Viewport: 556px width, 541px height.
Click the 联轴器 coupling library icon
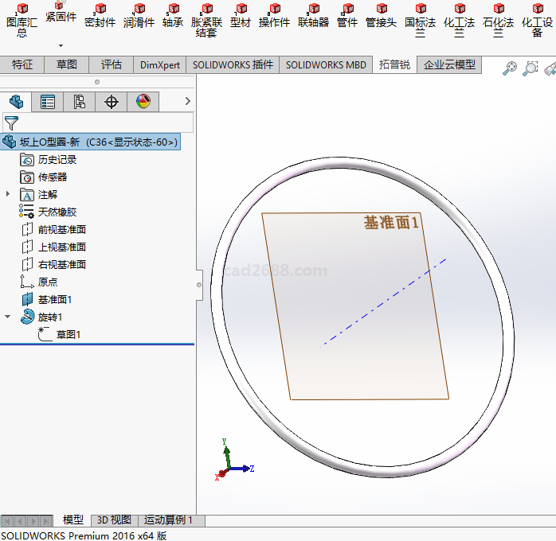coord(313,16)
